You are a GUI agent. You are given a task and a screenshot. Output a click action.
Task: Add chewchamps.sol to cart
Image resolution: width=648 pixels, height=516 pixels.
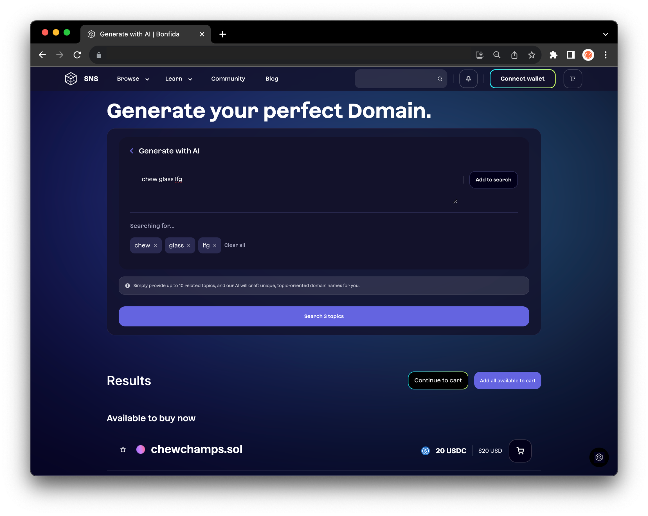(520, 450)
